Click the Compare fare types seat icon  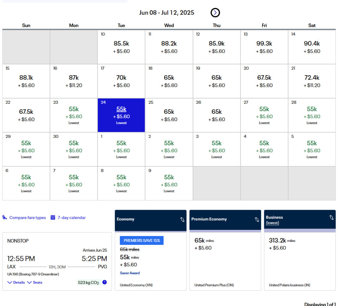click(5, 218)
